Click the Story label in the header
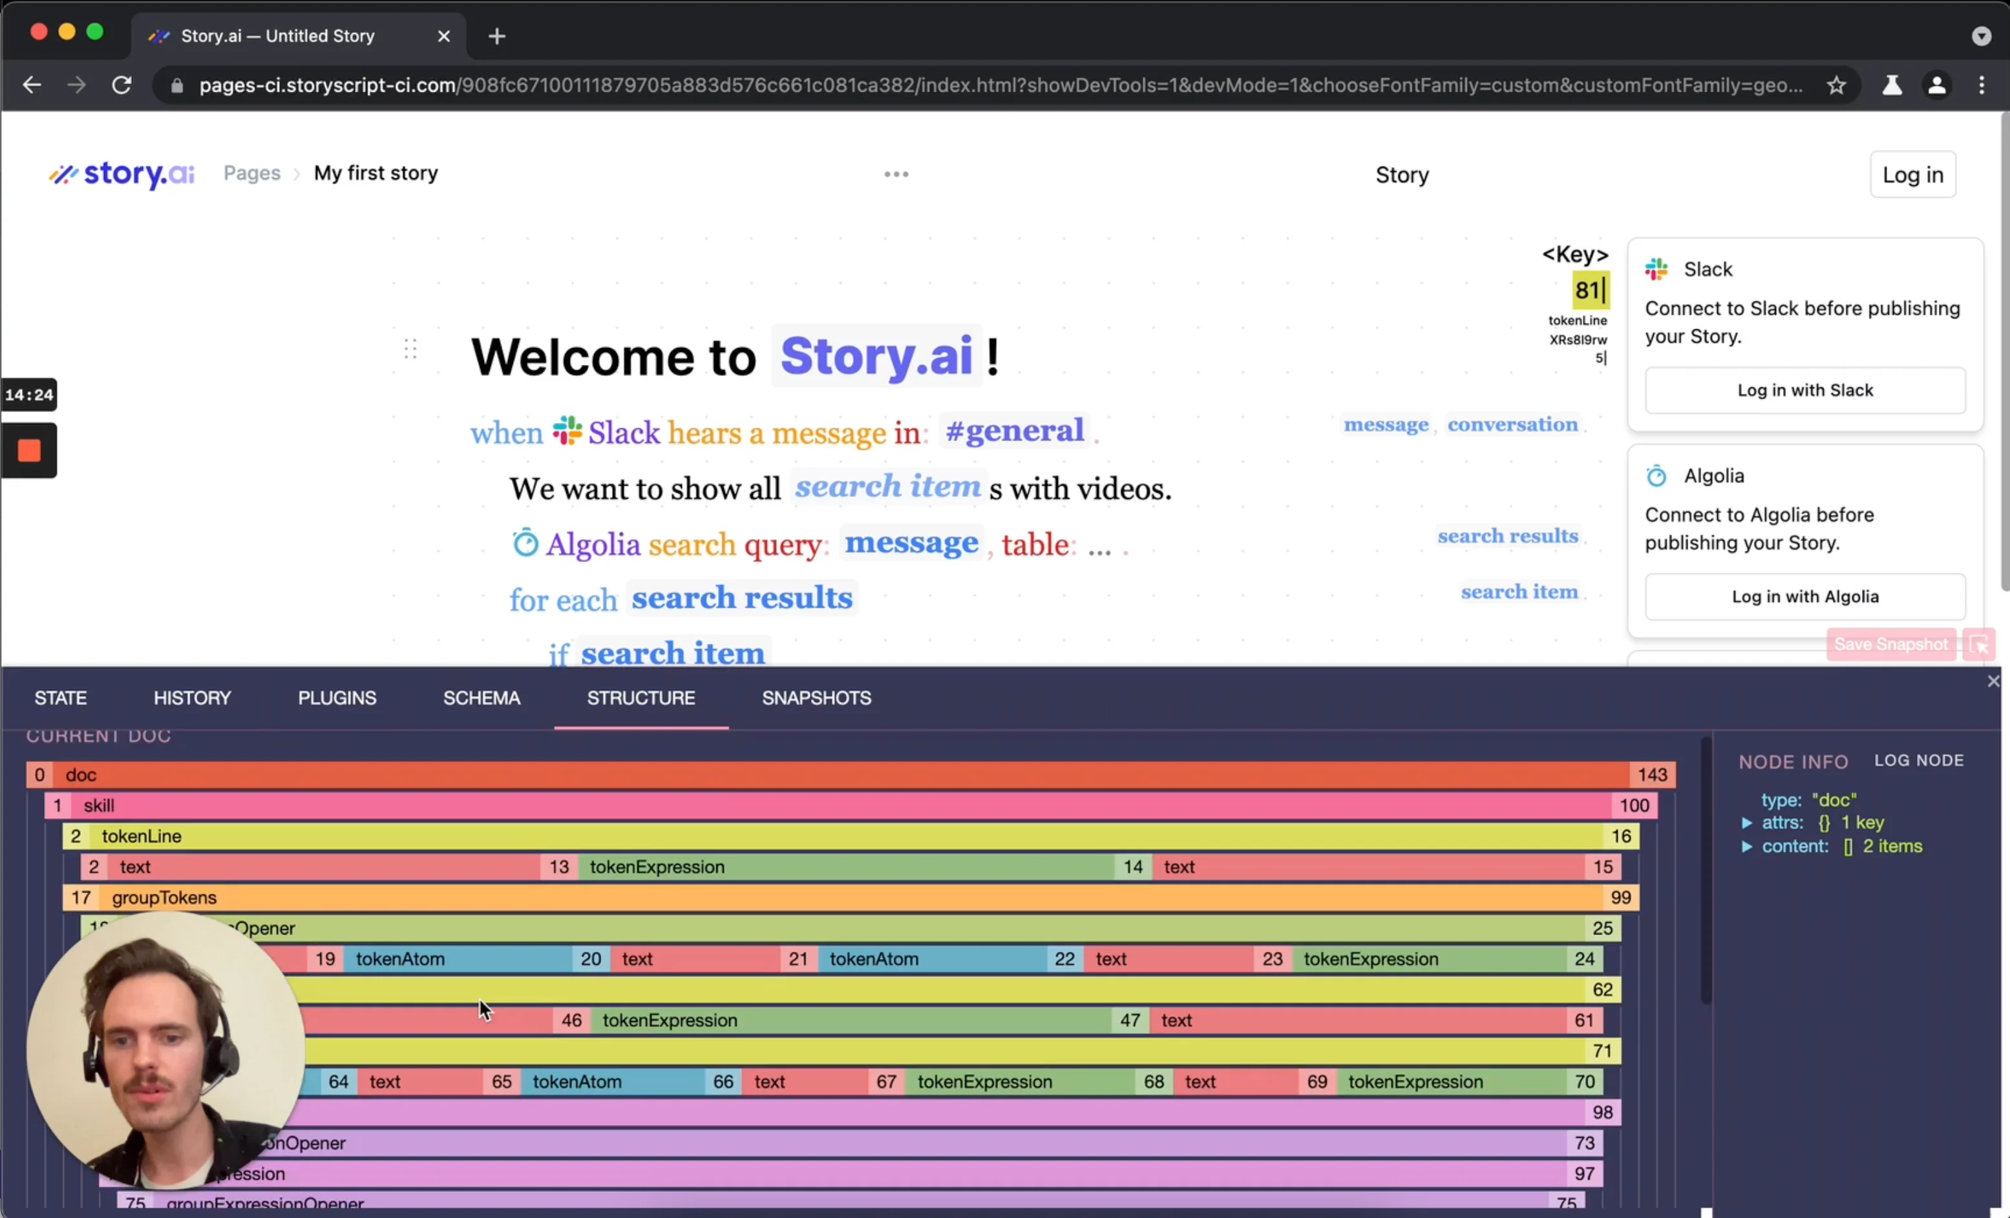Screen dimensions: 2010x1218 coord(1402,174)
